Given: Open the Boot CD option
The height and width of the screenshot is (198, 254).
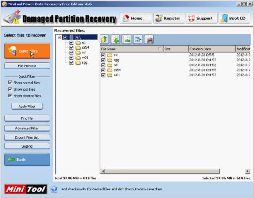Looking at the screenshot, I should 235,18.
